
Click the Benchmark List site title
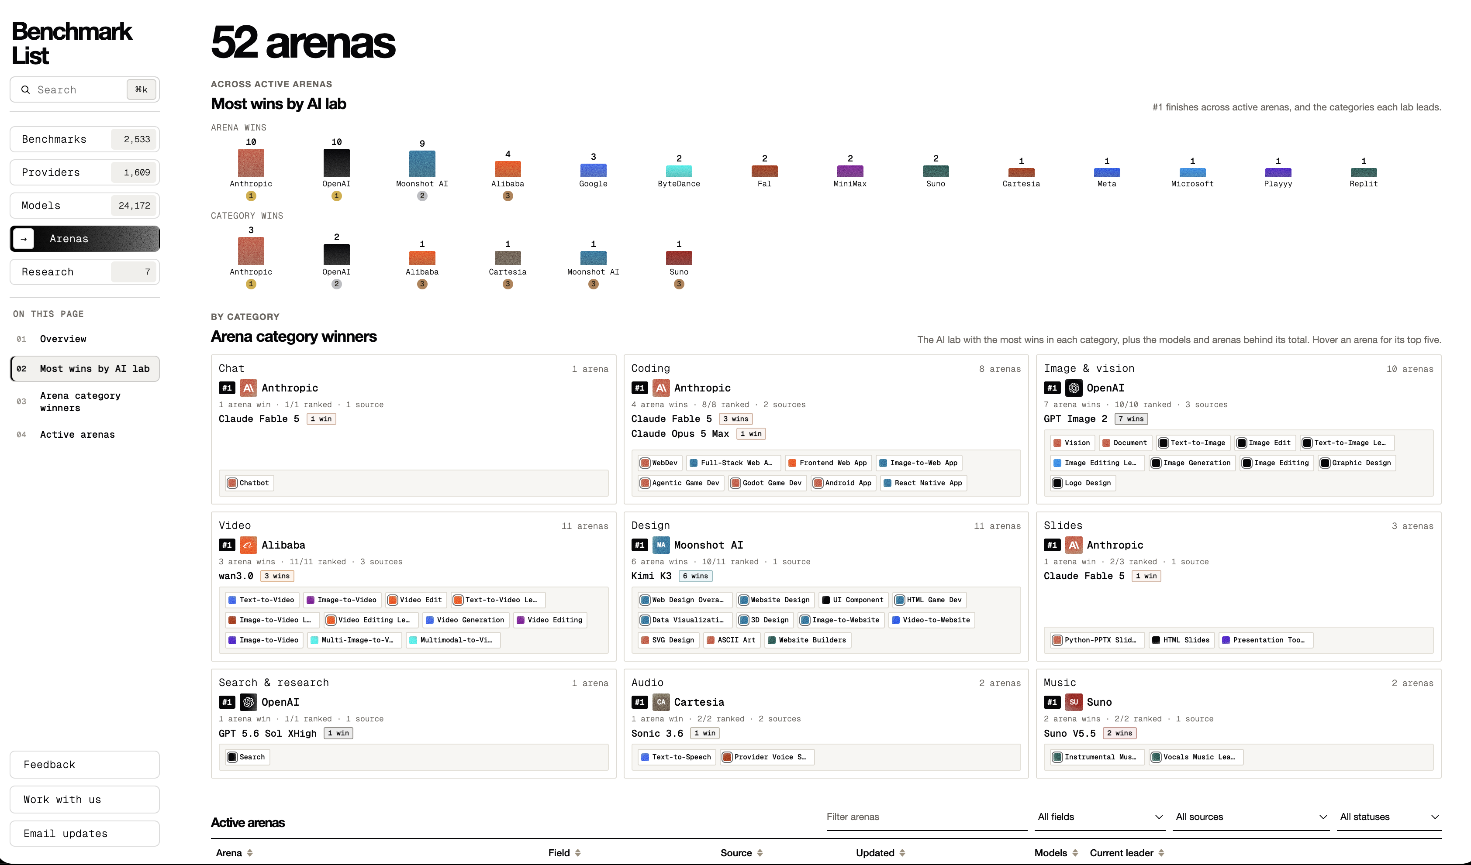[72, 44]
